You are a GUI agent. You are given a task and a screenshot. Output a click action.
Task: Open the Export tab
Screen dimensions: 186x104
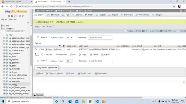101,15
